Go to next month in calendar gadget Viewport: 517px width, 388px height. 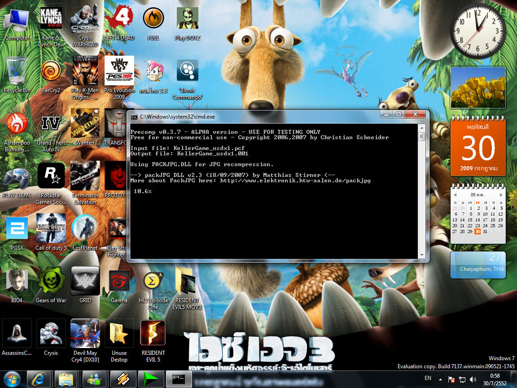501,194
